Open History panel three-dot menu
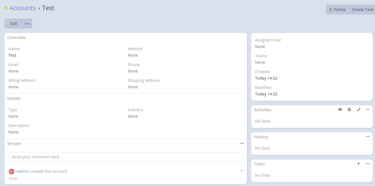Viewport: 375px width, 186px height. pos(368,137)
